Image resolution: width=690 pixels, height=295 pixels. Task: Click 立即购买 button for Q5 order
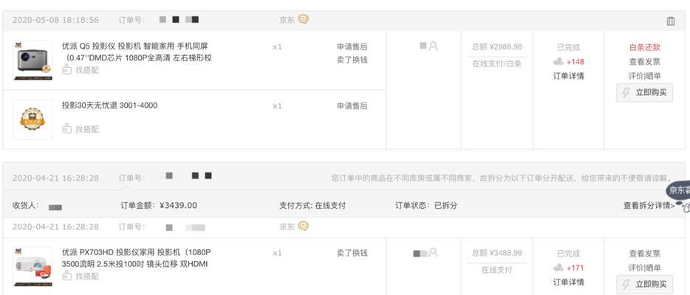coord(645,93)
